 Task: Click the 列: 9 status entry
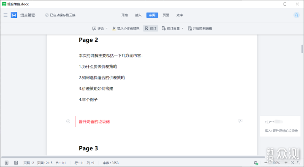pyautogui.click(x=90, y=163)
